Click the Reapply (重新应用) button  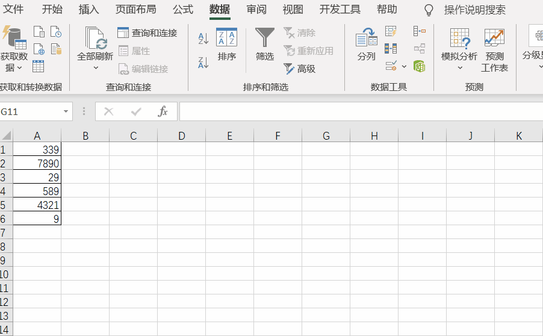pyautogui.click(x=309, y=51)
